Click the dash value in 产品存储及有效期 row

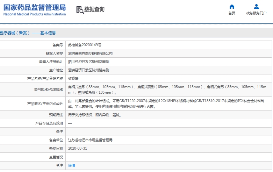click(70, 123)
